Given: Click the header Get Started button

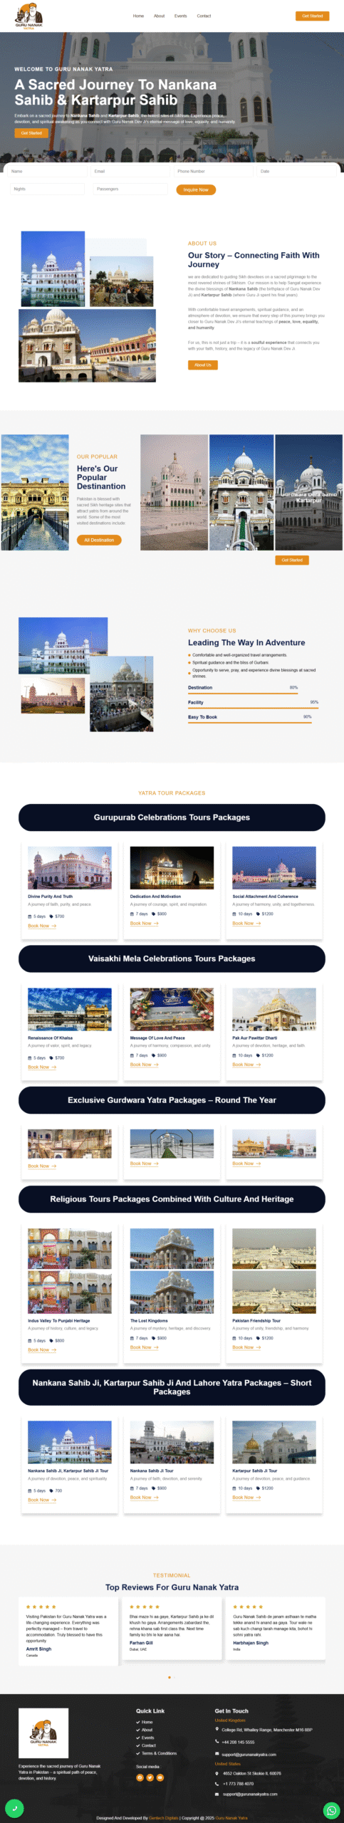Looking at the screenshot, I should click(x=312, y=16).
